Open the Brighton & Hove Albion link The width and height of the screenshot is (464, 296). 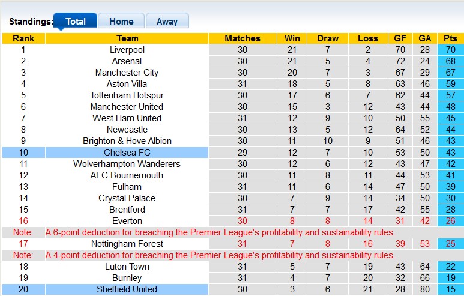(127, 141)
